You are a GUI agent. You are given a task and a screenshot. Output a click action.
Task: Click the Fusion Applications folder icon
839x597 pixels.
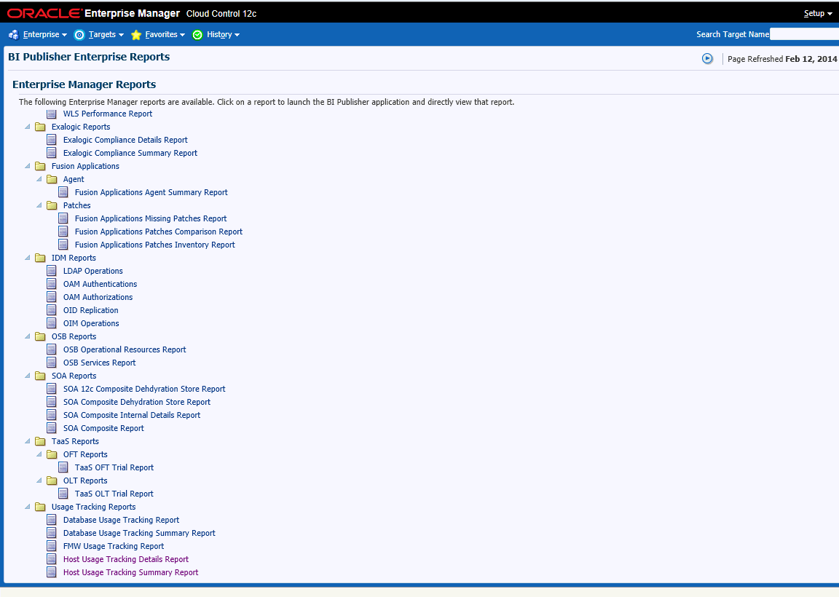(x=40, y=166)
